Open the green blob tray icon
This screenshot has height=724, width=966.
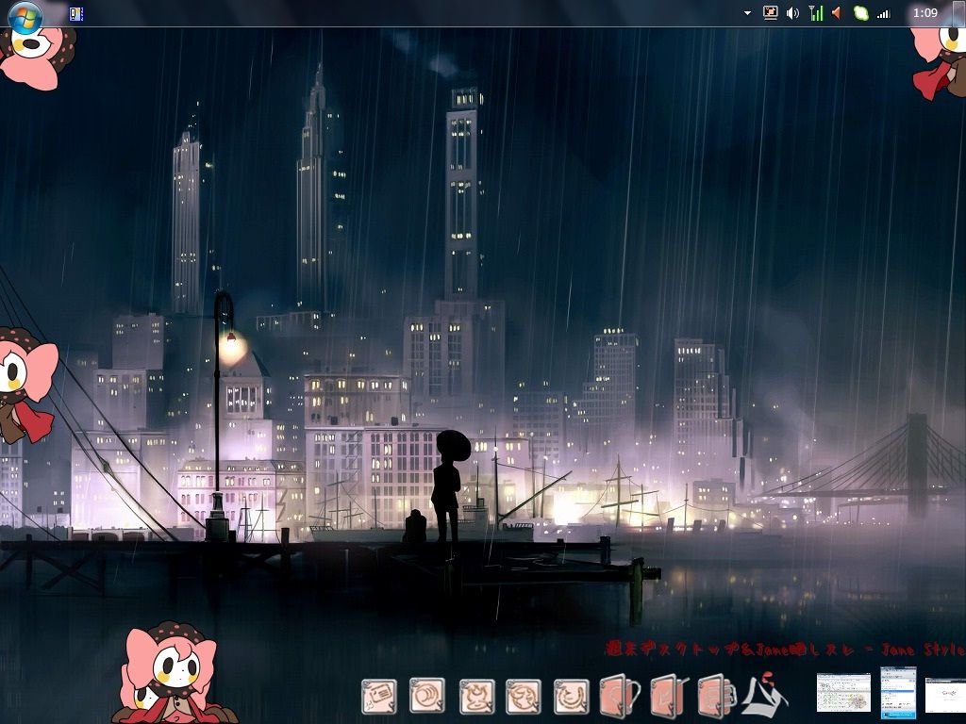click(860, 13)
